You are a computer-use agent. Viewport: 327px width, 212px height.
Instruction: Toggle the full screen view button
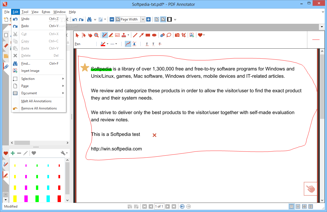[169, 19]
